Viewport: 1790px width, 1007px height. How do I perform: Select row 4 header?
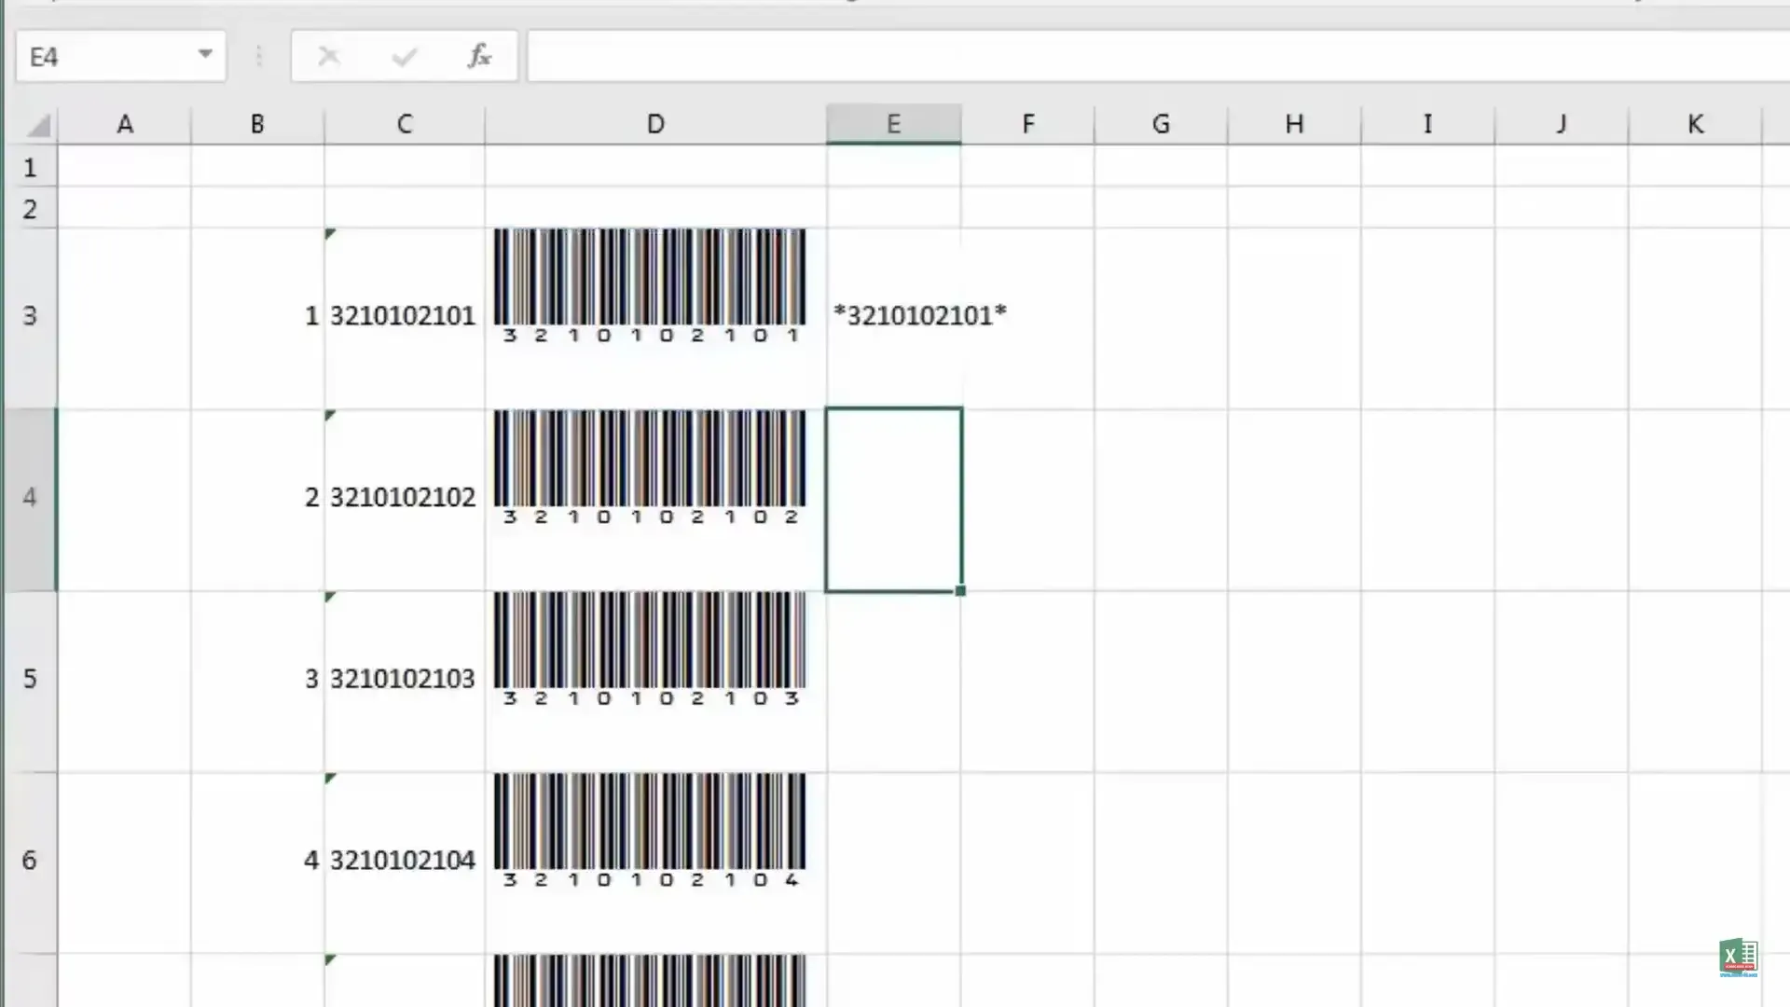[x=30, y=499]
